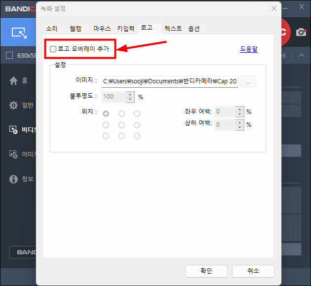Viewport: 311px width, 286px height.
Task: Switch to the 소리 tab
Action: coord(52,29)
